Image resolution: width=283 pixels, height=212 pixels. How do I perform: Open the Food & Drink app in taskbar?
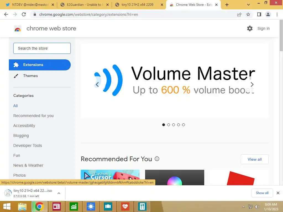coord(142,206)
